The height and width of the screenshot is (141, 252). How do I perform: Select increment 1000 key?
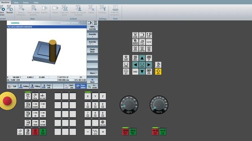click(35, 123)
